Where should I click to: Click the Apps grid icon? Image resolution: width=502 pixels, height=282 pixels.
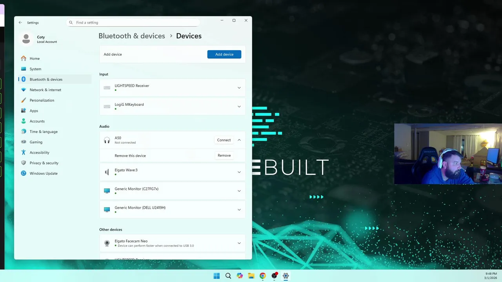click(x=24, y=111)
